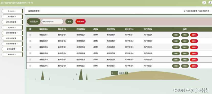Click the 操作 column header
Viewport: 212px width, 95px height.
click(x=185, y=29)
